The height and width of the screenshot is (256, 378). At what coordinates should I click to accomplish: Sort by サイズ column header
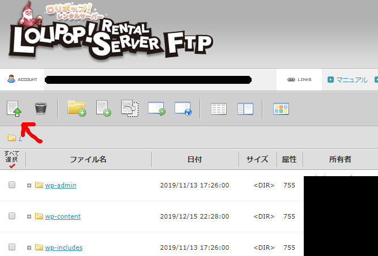click(257, 159)
